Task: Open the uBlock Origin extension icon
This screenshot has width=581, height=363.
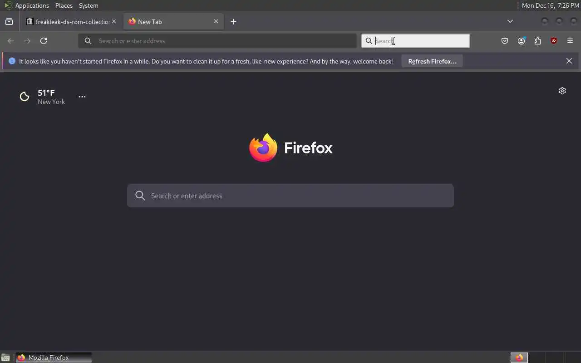Action: 554,41
